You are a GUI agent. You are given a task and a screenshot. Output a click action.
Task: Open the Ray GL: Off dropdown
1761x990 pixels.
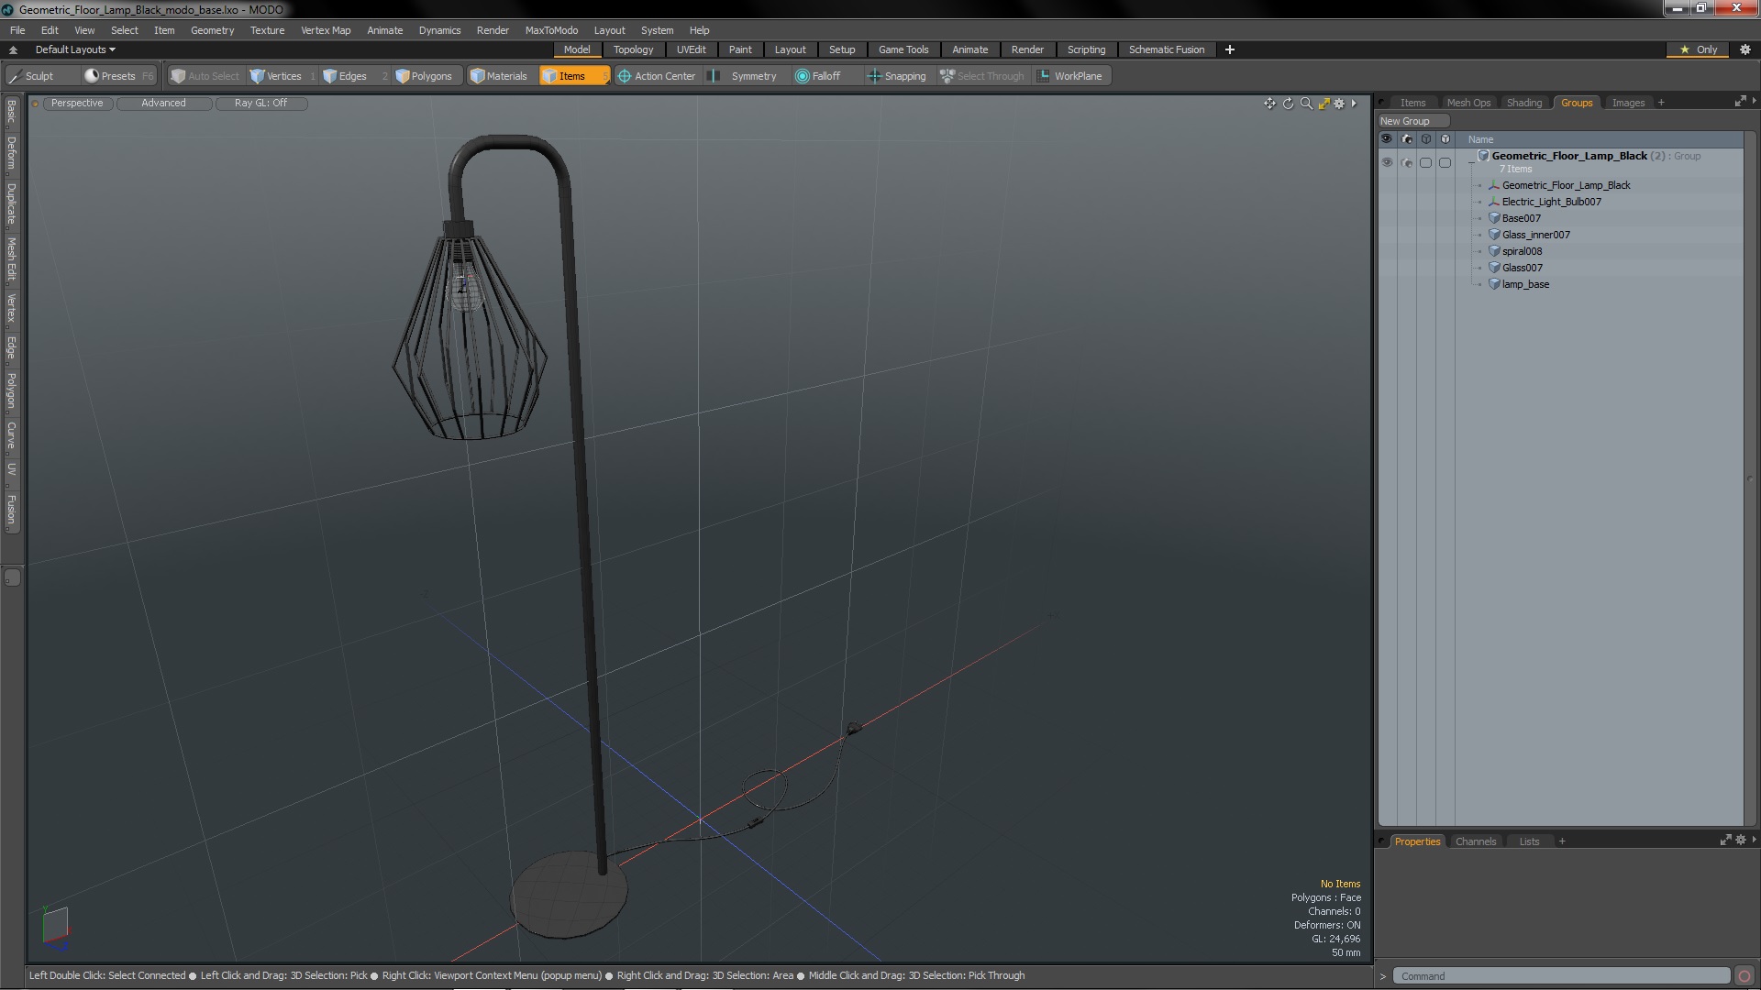(260, 104)
